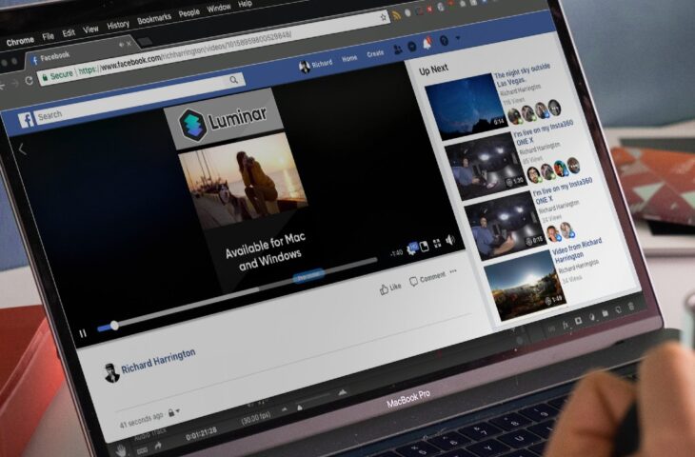The height and width of the screenshot is (457, 695).
Task: Like the video
Action: 390,288
